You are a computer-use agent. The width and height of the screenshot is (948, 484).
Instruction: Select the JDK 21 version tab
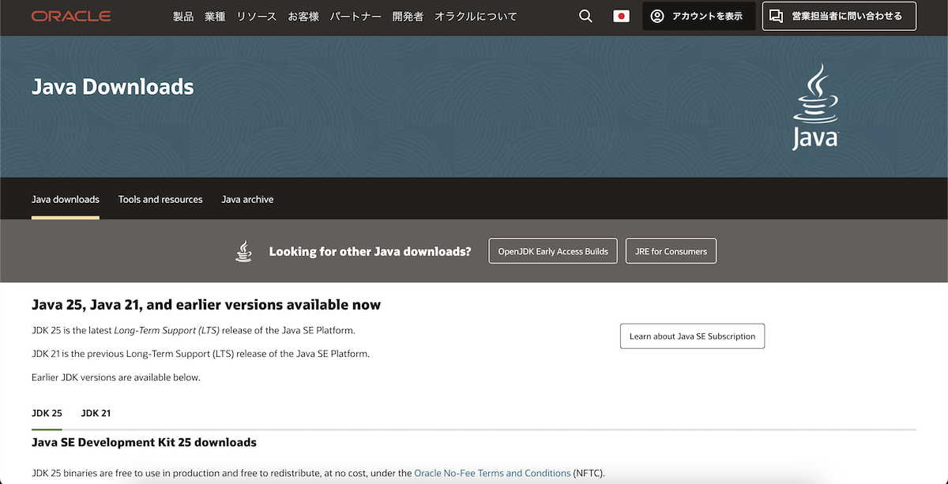[x=96, y=413]
